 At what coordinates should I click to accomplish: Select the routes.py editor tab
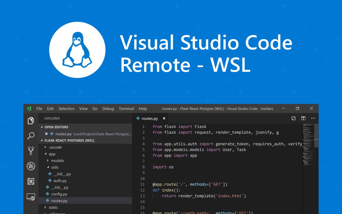click(150, 118)
